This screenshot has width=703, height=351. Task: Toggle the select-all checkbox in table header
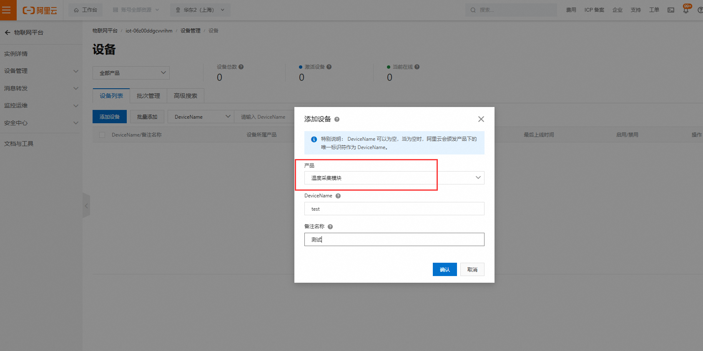click(x=102, y=135)
